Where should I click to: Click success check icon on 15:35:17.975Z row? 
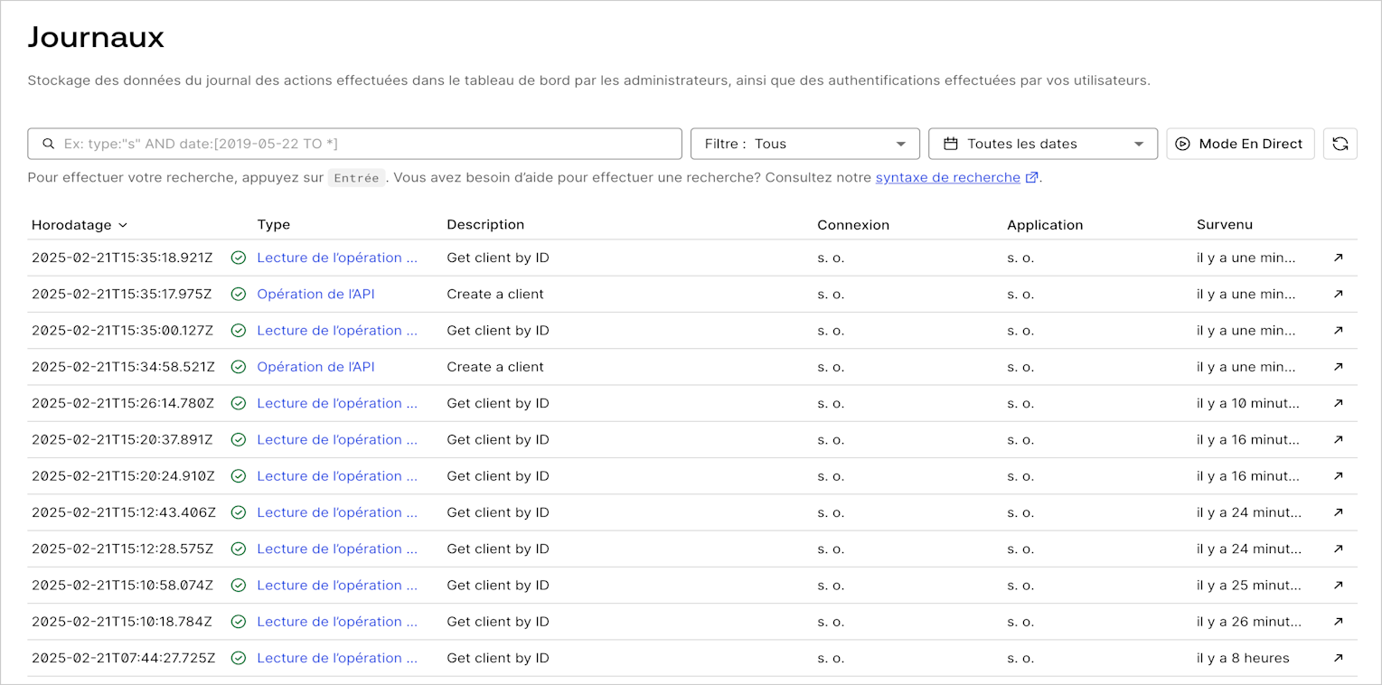click(239, 294)
